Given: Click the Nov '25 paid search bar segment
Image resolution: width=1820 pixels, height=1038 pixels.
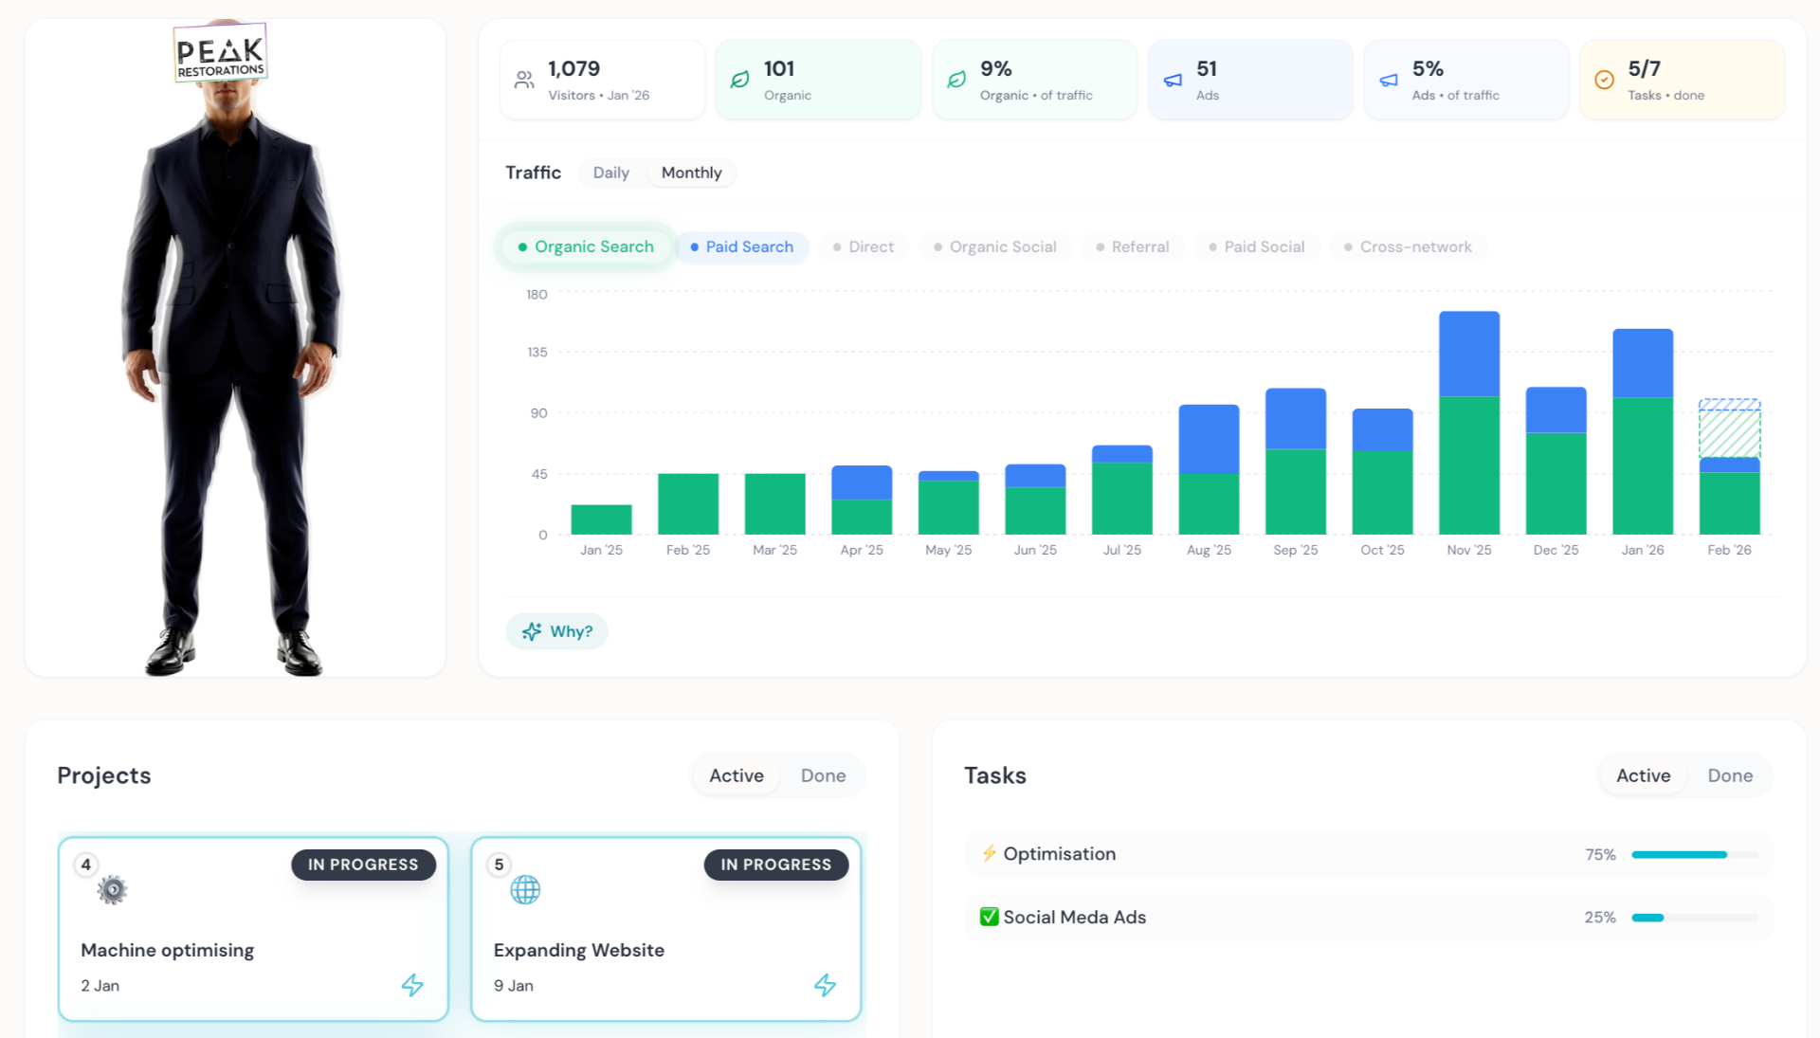Looking at the screenshot, I should (x=1469, y=354).
